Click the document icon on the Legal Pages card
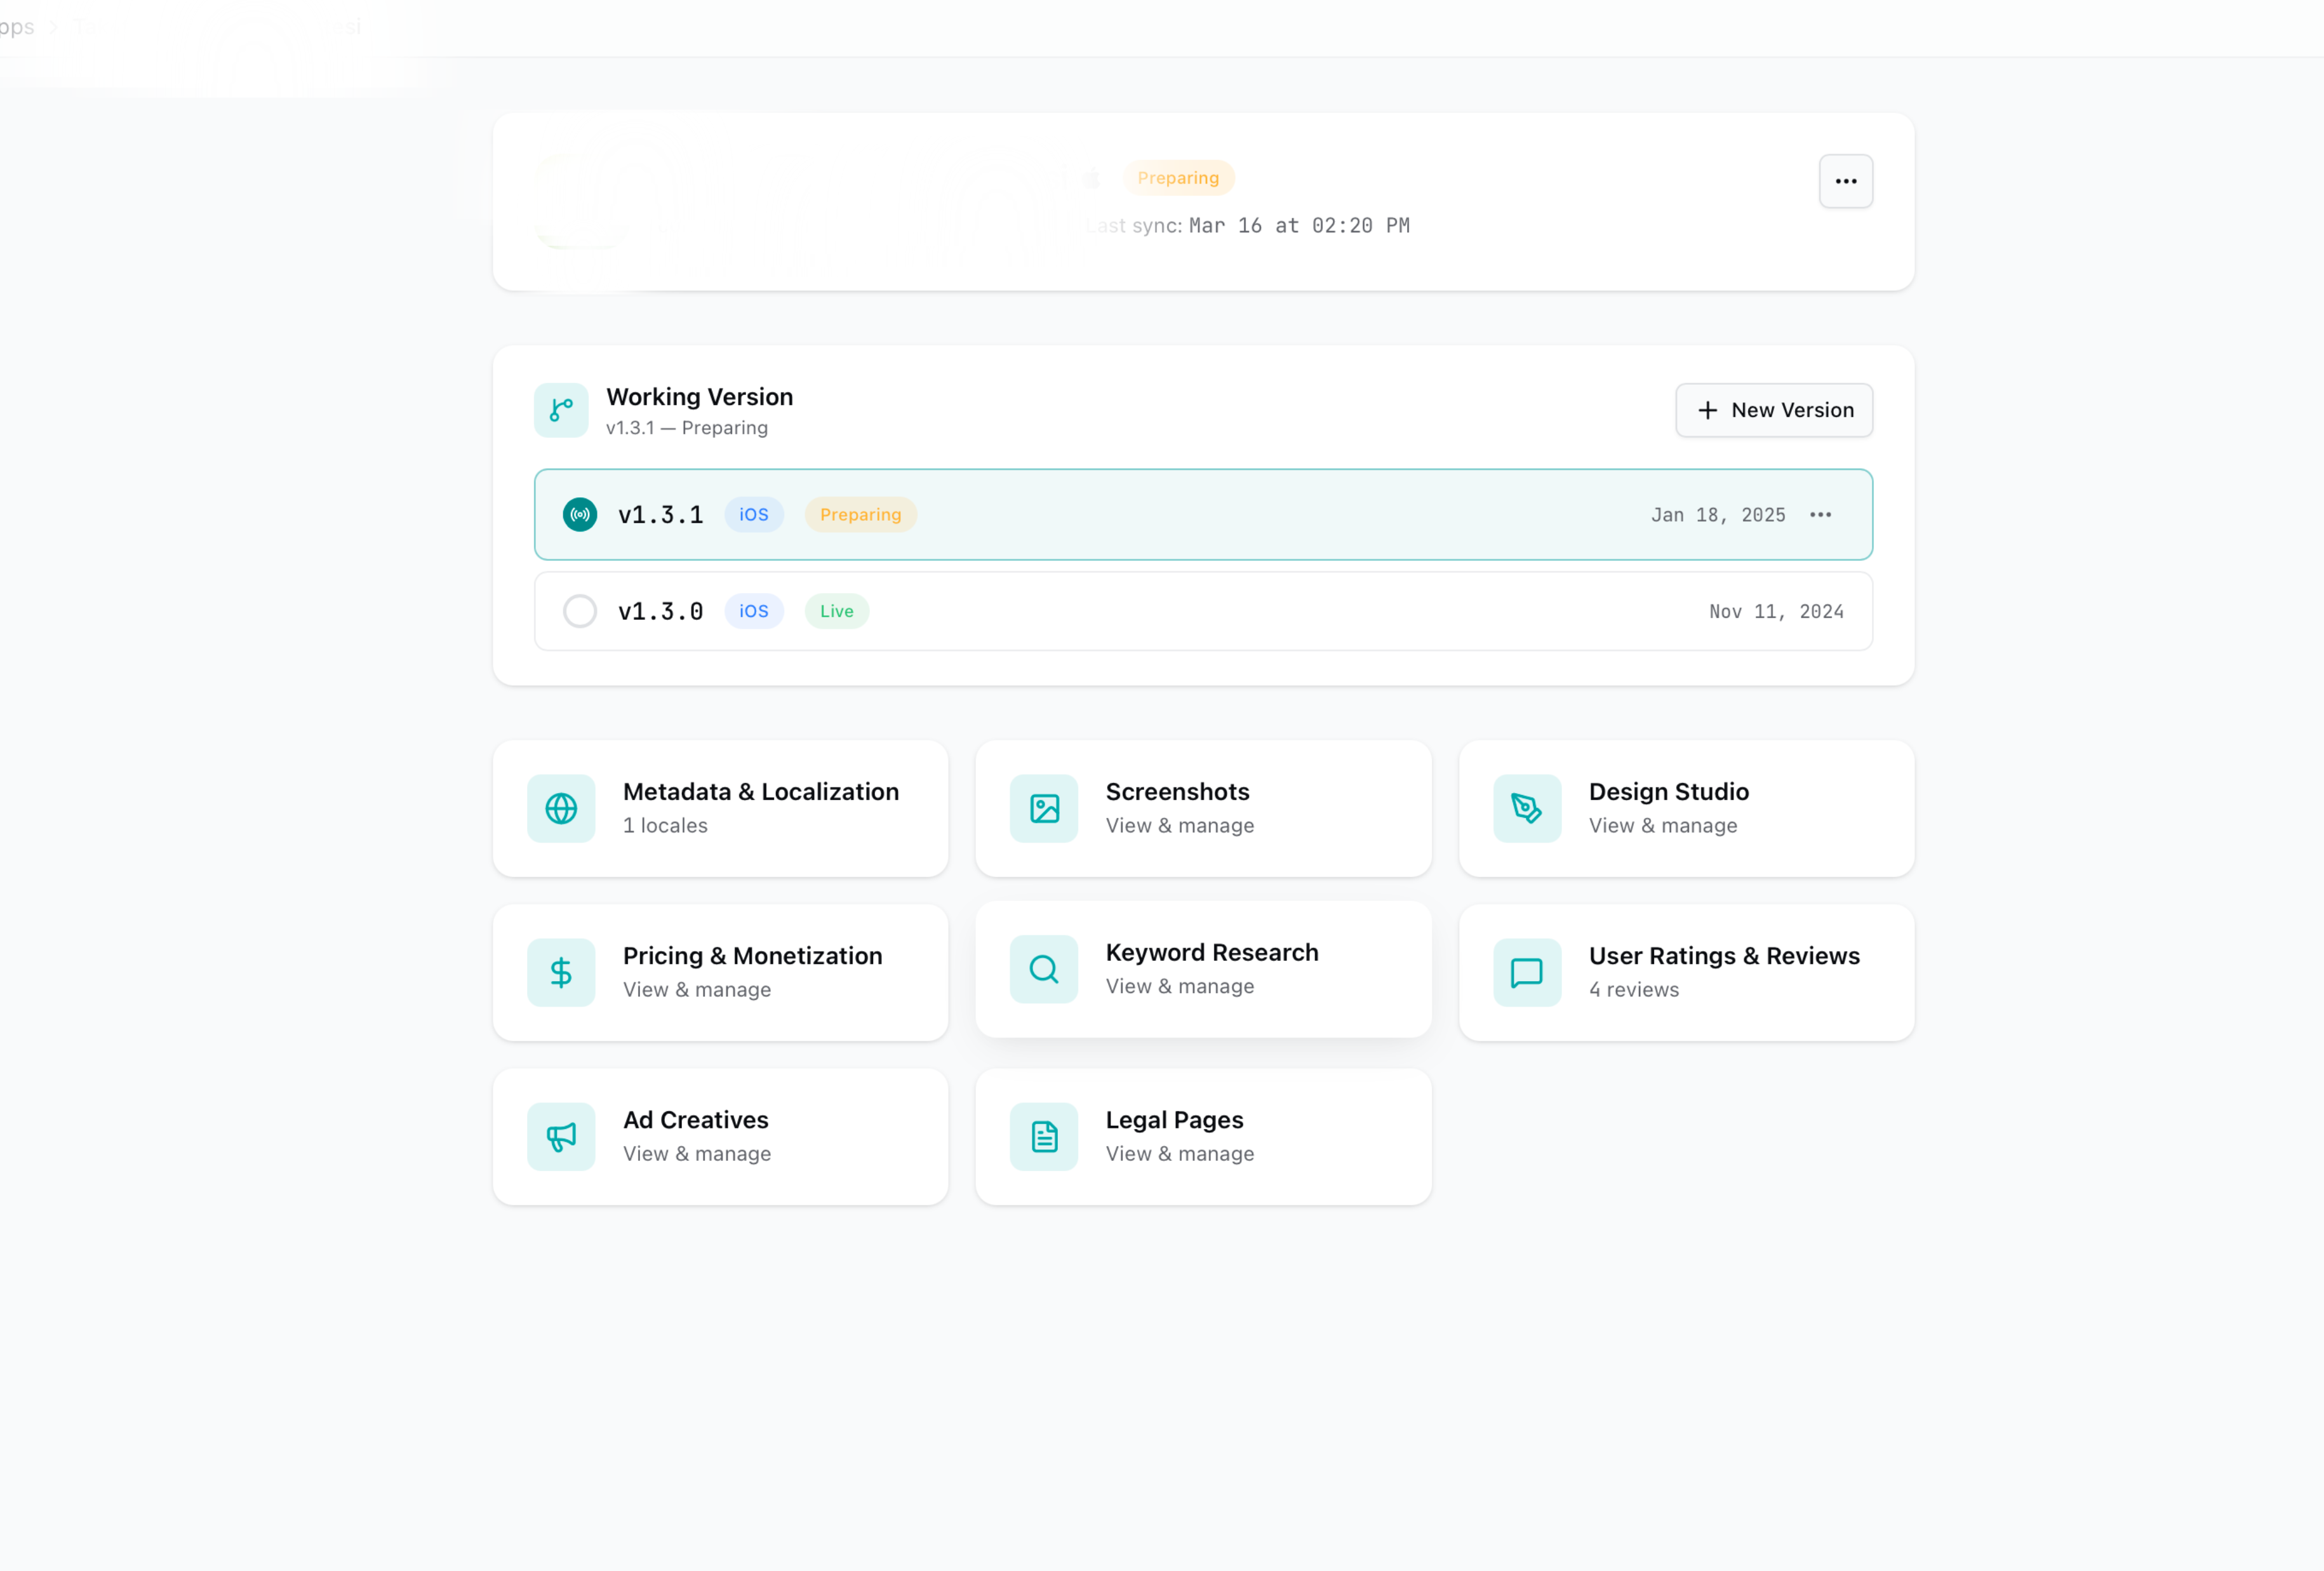Viewport: 2324px width, 1571px height. (1043, 1136)
